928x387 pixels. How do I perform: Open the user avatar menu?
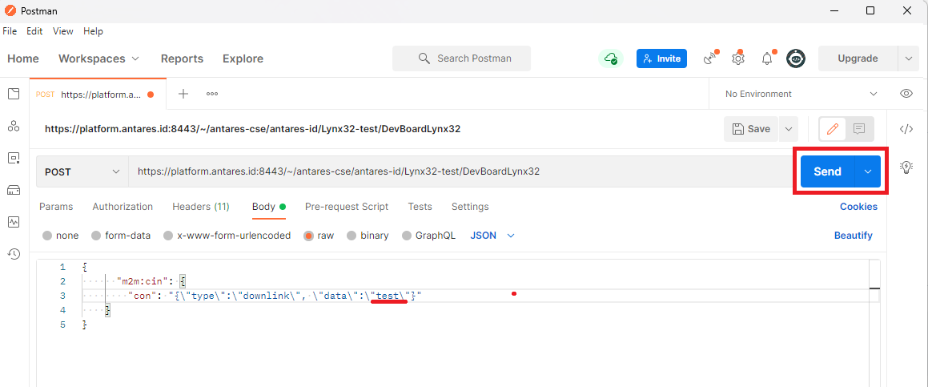[796, 58]
